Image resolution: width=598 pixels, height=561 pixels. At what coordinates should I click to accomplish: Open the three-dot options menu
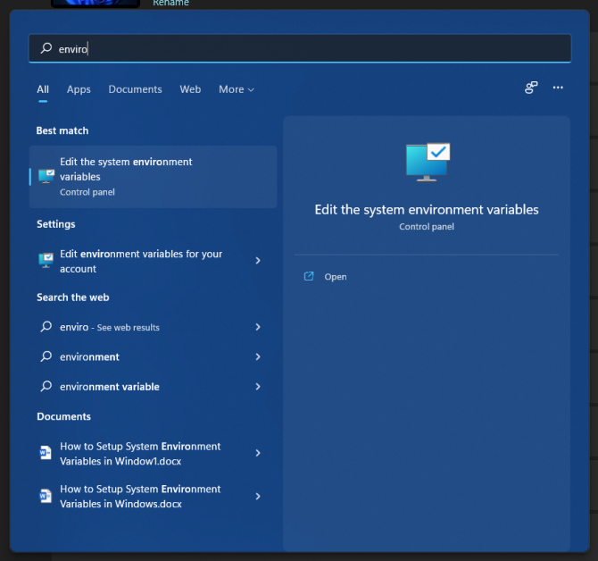click(x=558, y=88)
